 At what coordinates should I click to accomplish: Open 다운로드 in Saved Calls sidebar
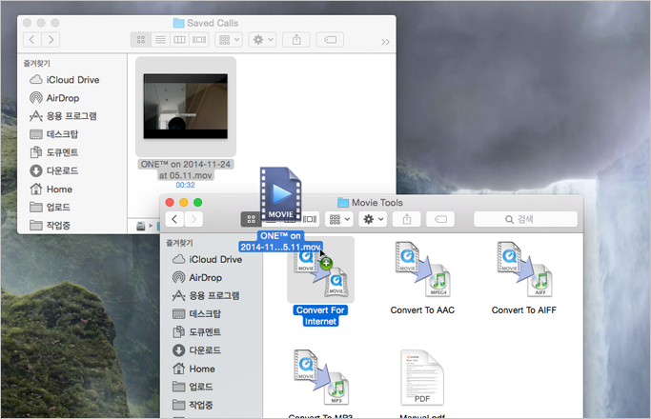54,170
